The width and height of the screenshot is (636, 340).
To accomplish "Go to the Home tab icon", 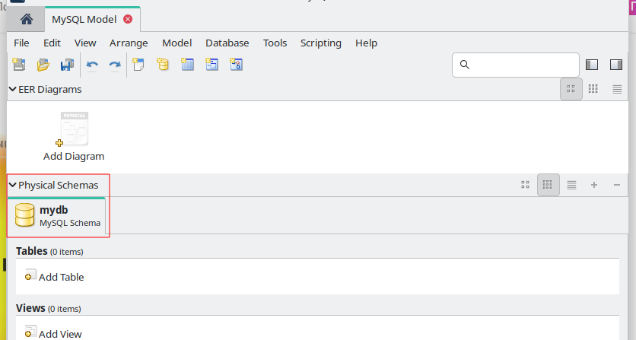I will 26,19.
